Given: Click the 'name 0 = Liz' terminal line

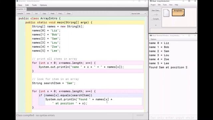Looking at the screenshot, I should tap(159, 43).
